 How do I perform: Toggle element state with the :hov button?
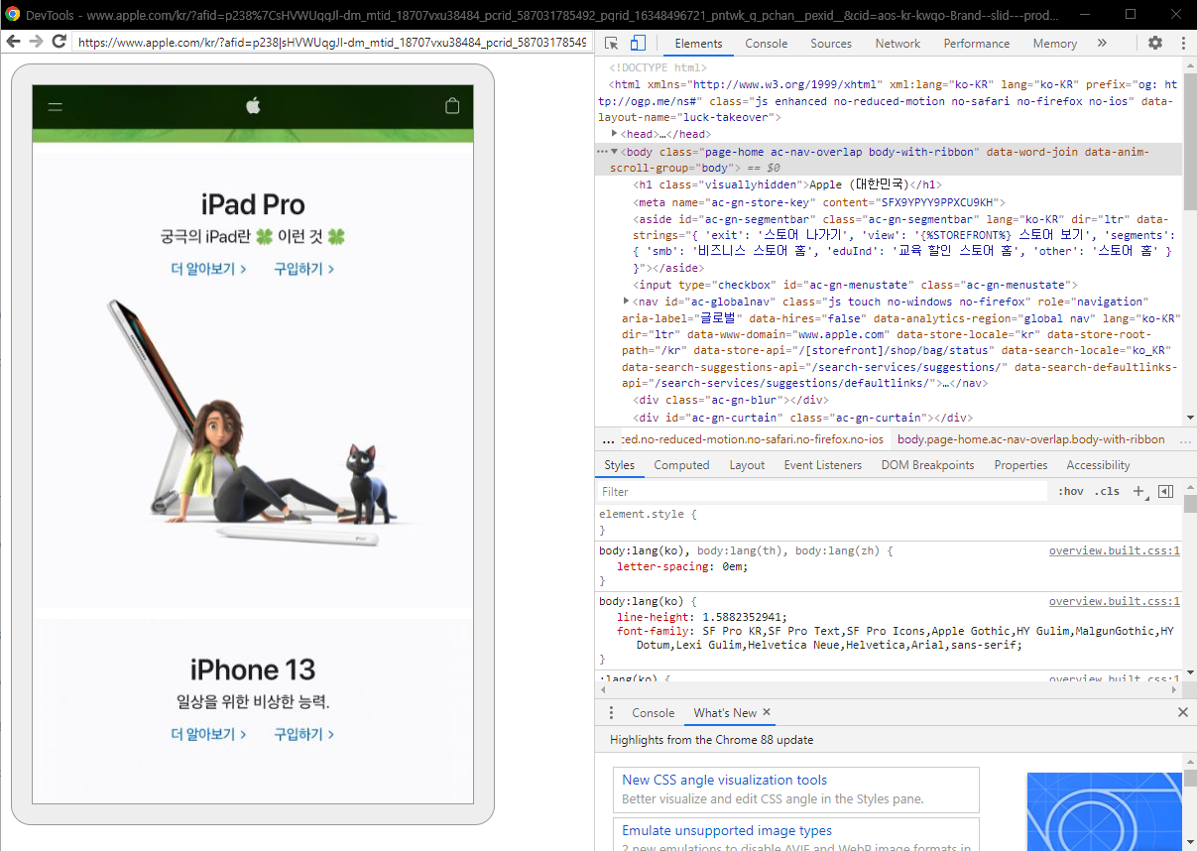pos(1071,492)
